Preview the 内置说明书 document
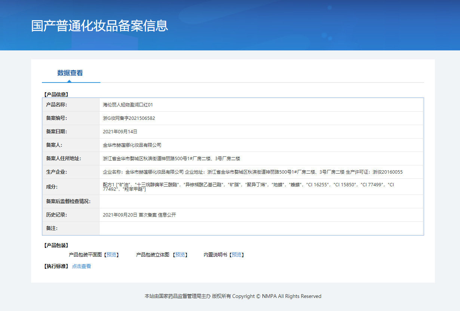 tap(237, 255)
